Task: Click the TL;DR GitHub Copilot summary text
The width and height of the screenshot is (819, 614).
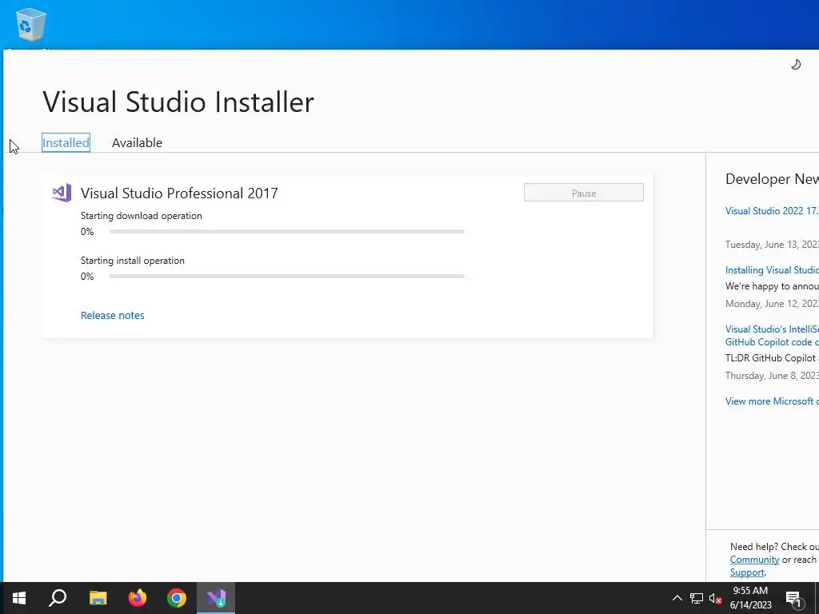Action: tap(772, 358)
